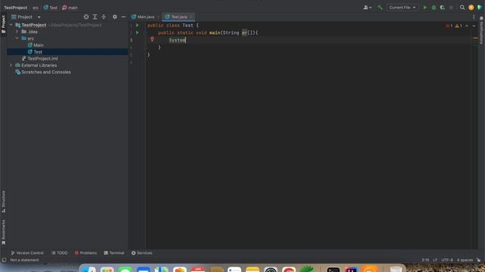Screen dimensions: 485x272
Task: Hide the Project tool window
Action: click(x=124, y=17)
